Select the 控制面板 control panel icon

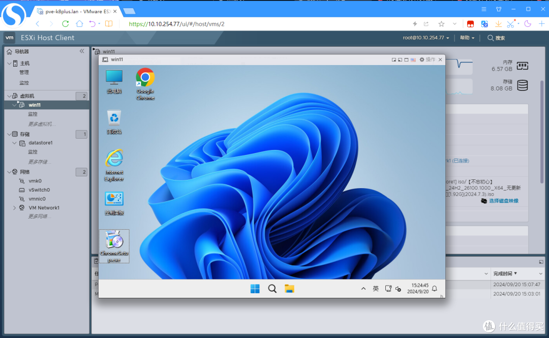point(114,203)
